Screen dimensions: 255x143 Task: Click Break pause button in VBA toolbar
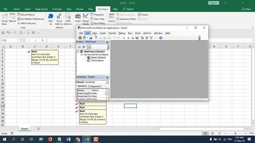[128, 38]
